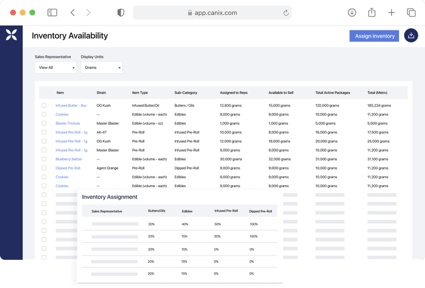425x288 pixels.
Task: Click the browser share icon
Action: (371, 12)
